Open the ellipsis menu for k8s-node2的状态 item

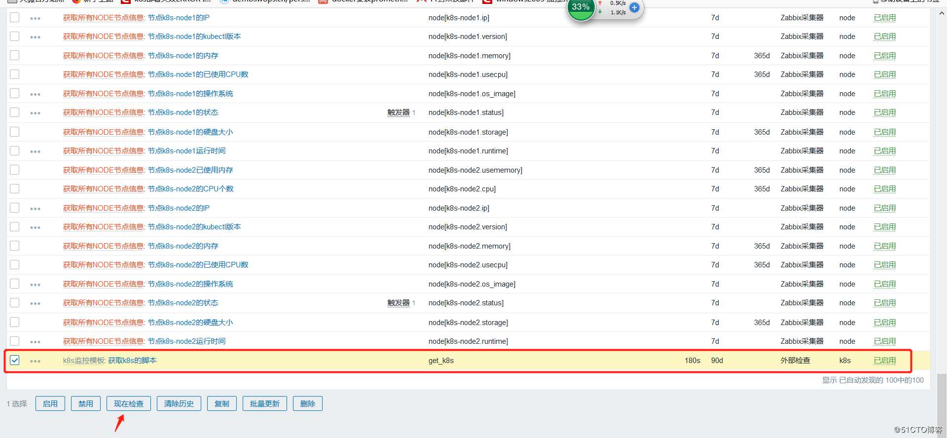pyautogui.click(x=35, y=303)
